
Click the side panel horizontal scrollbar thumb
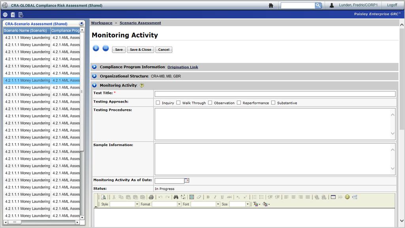pos(15,222)
